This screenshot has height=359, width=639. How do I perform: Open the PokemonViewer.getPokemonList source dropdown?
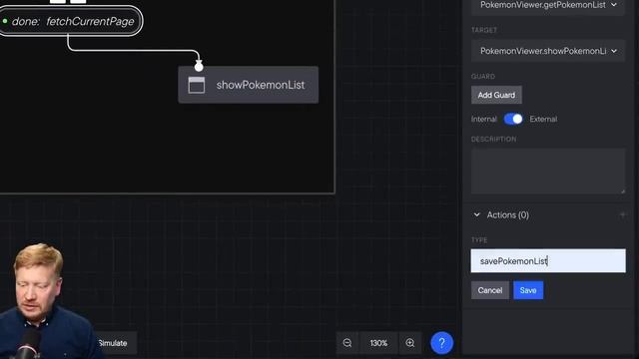548,6
